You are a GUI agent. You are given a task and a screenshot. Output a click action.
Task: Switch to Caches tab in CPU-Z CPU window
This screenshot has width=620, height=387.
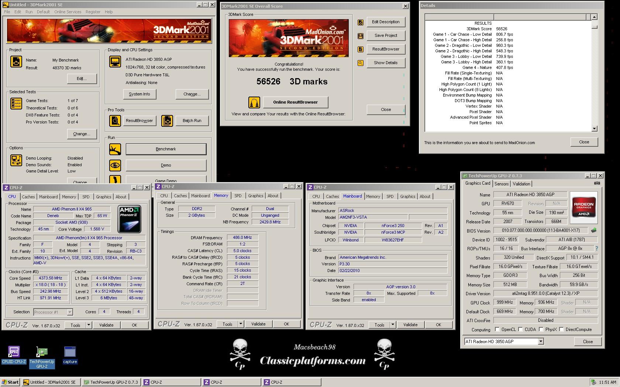tap(28, 197)
